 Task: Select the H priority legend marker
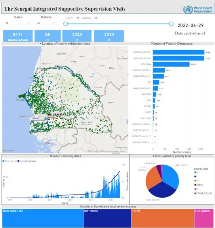click(195, 172)
